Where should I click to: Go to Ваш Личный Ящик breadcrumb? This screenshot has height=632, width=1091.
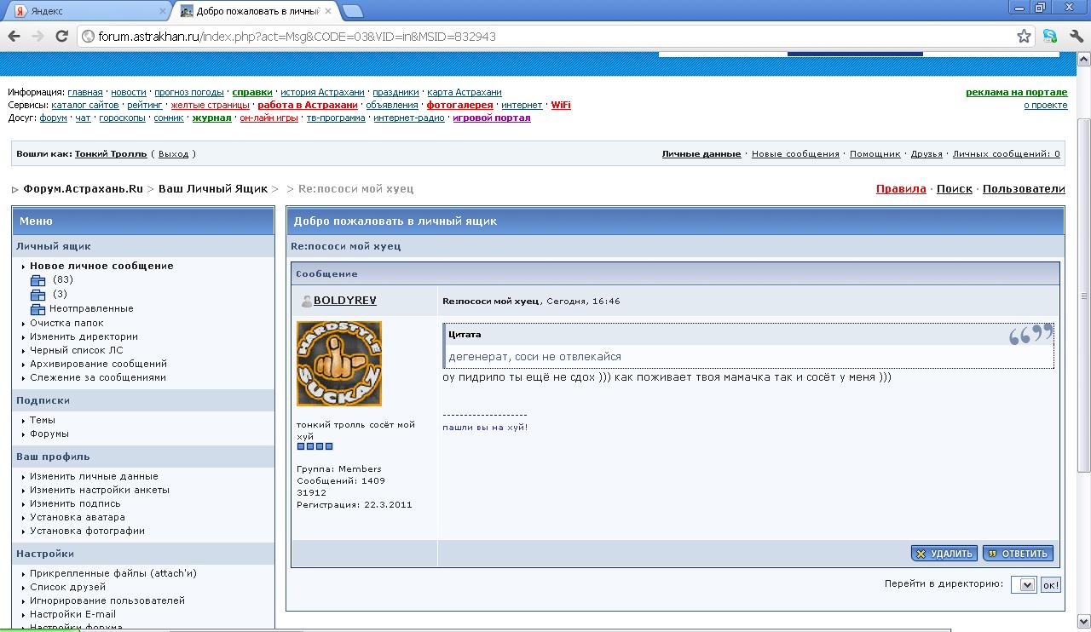click(213, 189)
